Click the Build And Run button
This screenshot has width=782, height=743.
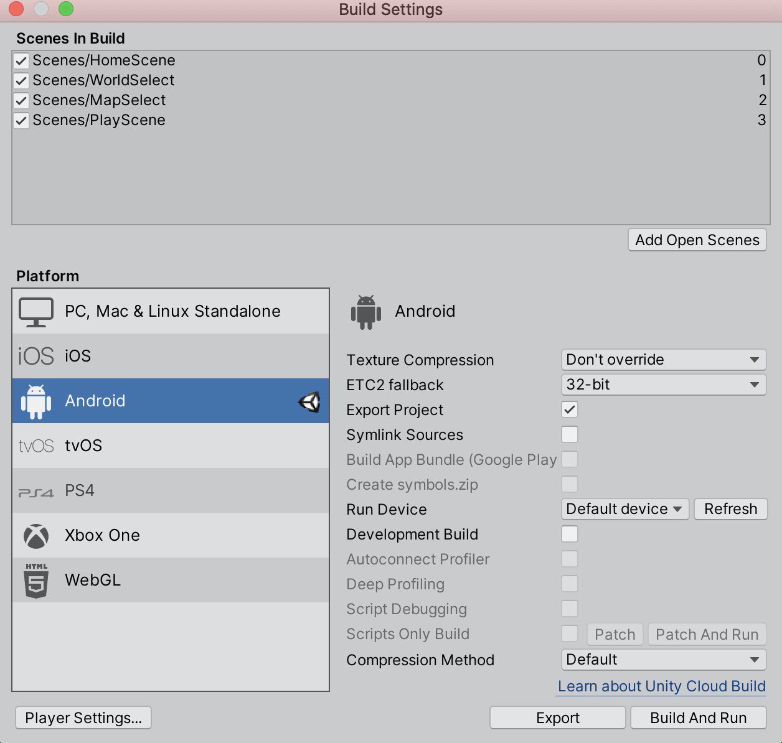[x=699, y=718]
